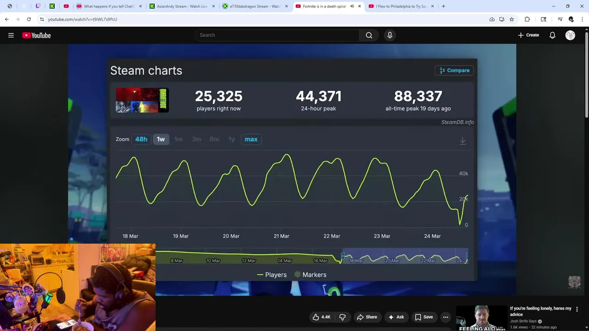Activate voice search microphone
589x331 pixels.
[390, 35]
